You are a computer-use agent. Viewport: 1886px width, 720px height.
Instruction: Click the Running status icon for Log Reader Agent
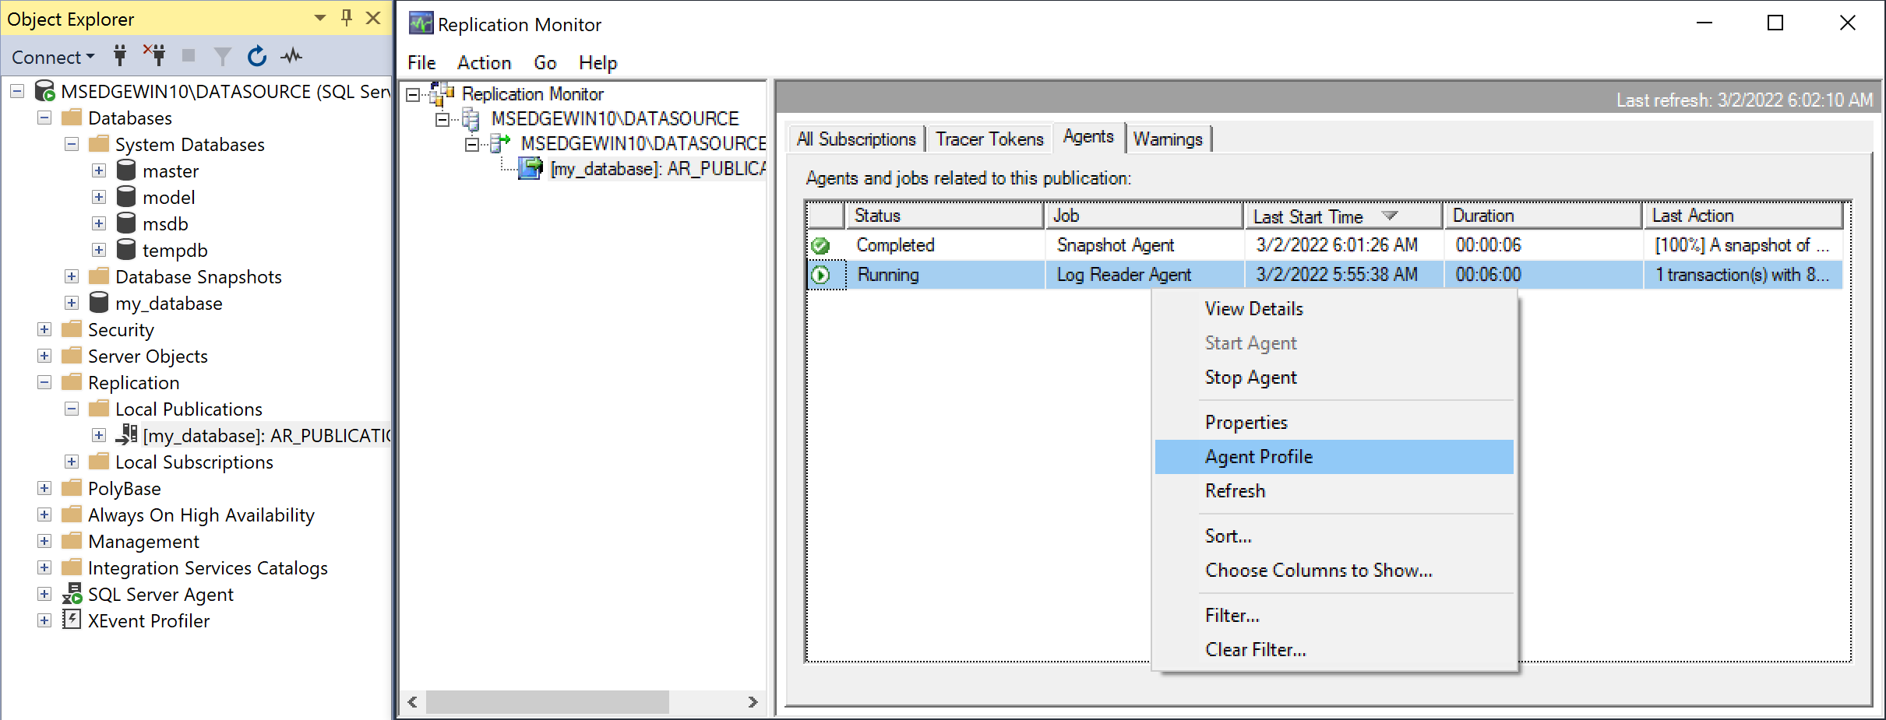(x=822, y=274)
